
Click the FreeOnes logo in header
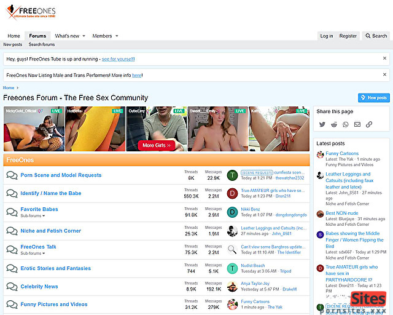tap(31, 12)
